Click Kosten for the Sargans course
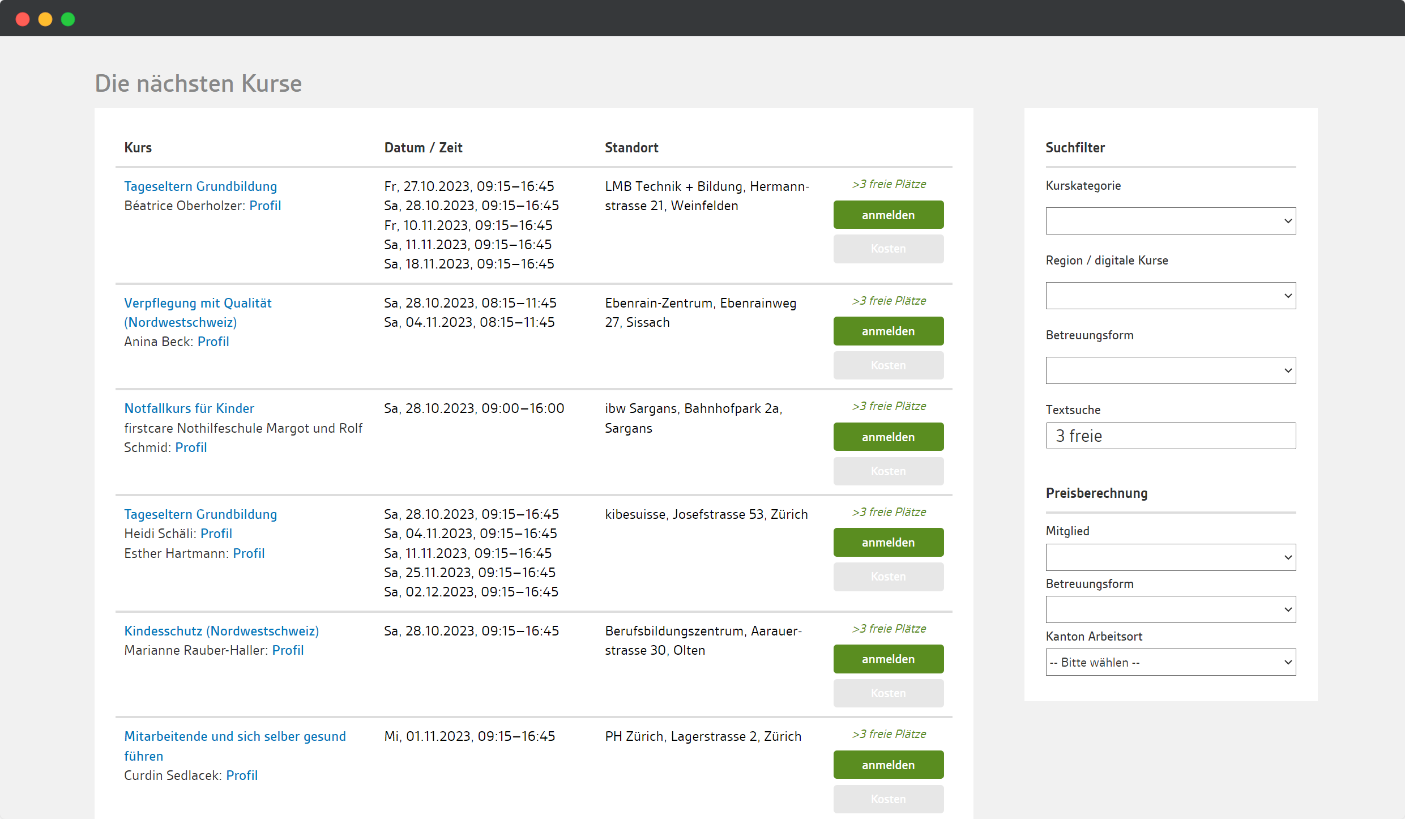 [889, 471]
